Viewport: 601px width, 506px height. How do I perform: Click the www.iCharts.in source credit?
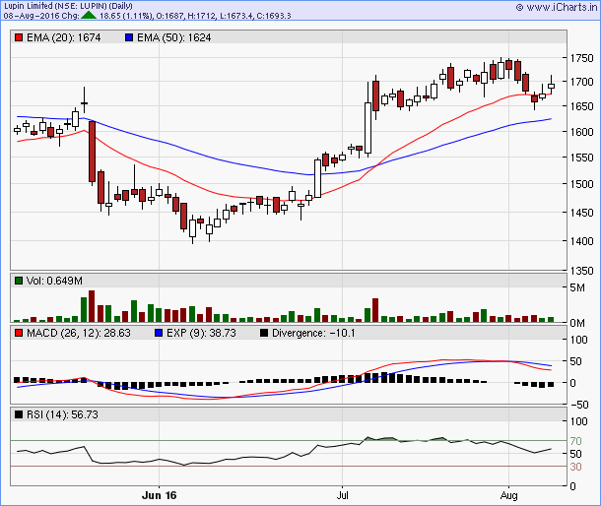click(x=556, y=7)
